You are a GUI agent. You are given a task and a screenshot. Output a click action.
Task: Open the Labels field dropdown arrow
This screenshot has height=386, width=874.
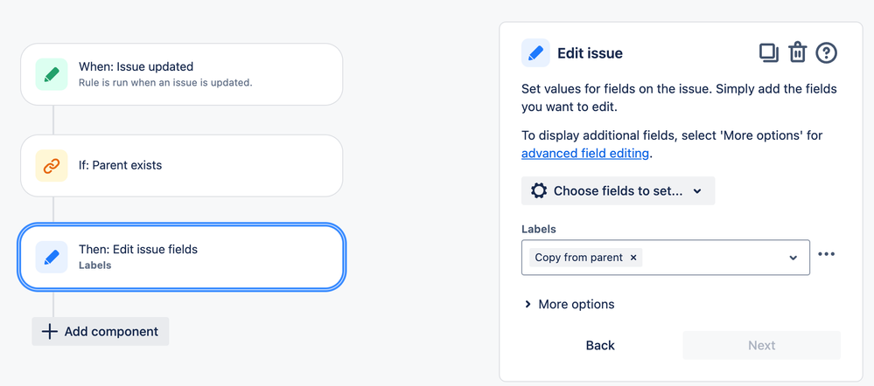click(x=793, y=258)
